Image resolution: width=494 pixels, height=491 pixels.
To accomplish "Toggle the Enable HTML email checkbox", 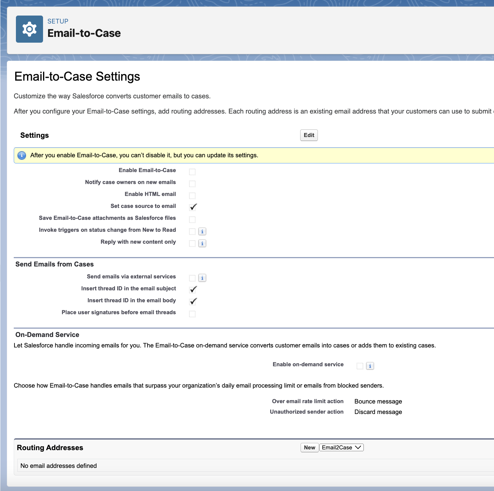I will 192,196.
